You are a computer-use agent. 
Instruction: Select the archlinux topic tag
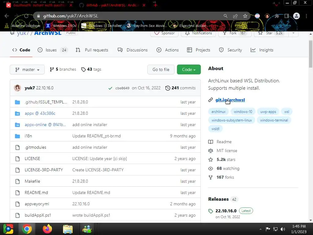click(218, 112)
